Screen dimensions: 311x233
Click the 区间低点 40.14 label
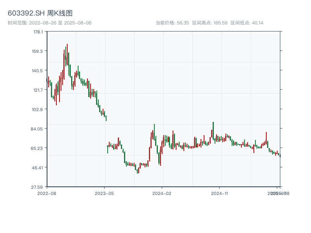247,23
